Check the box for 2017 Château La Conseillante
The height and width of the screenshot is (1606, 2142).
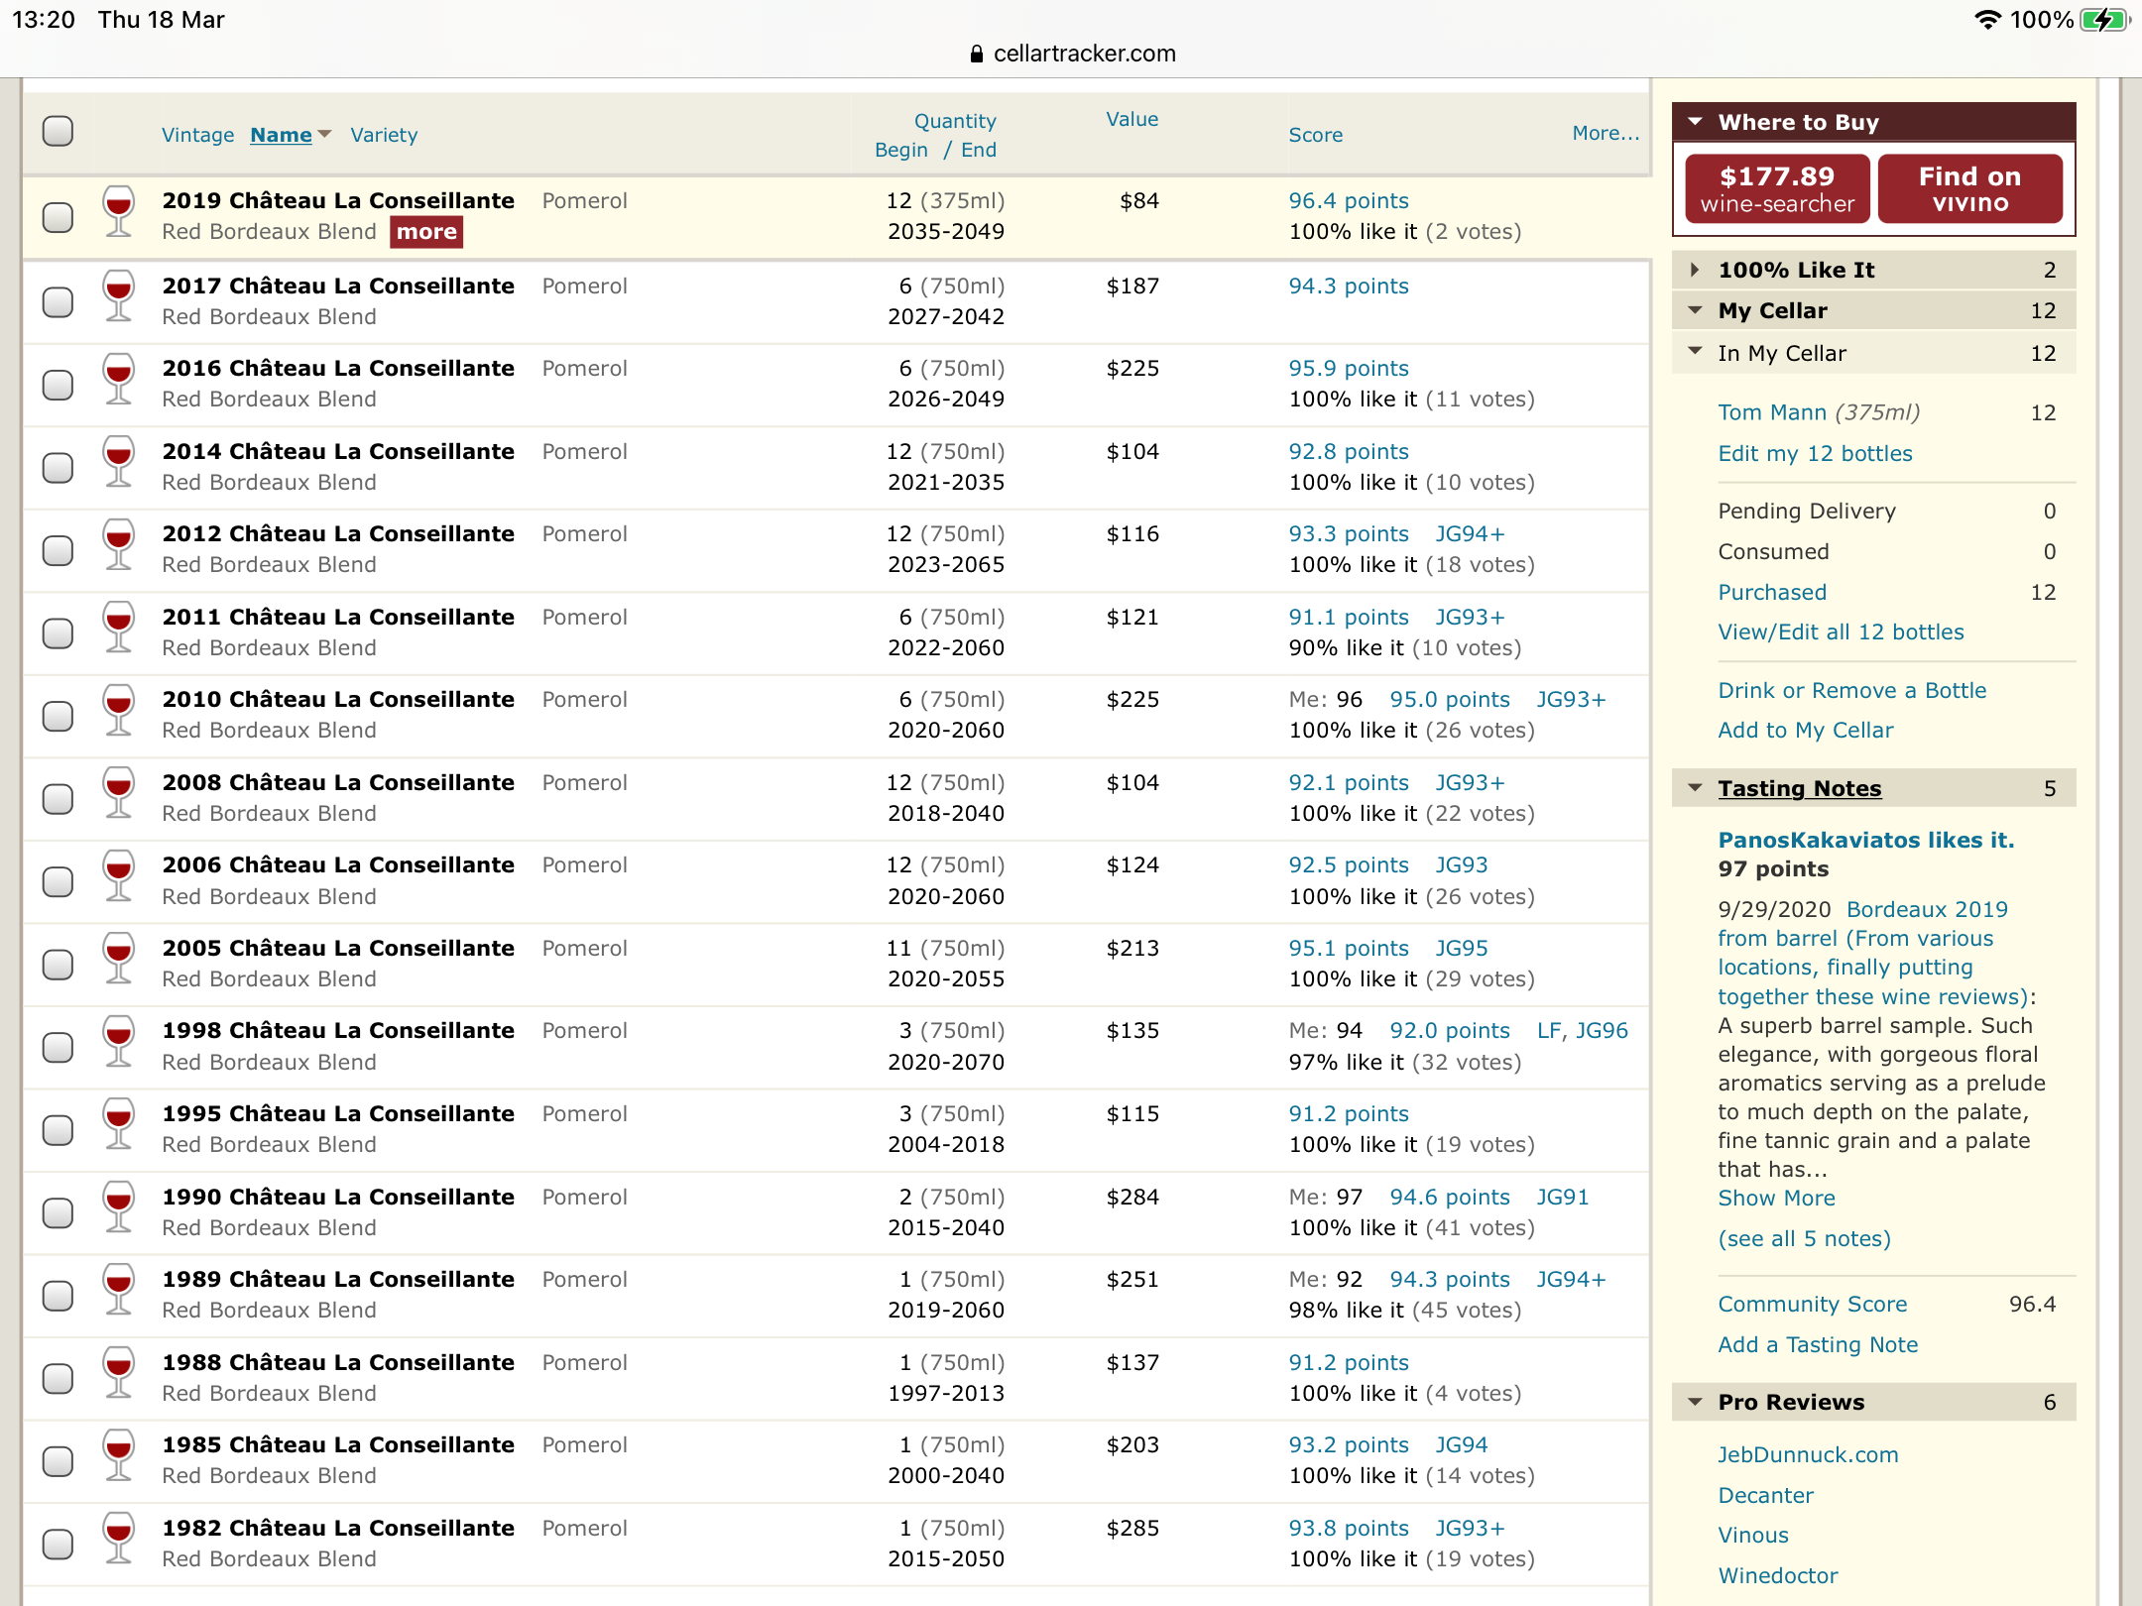pos(58,301)
